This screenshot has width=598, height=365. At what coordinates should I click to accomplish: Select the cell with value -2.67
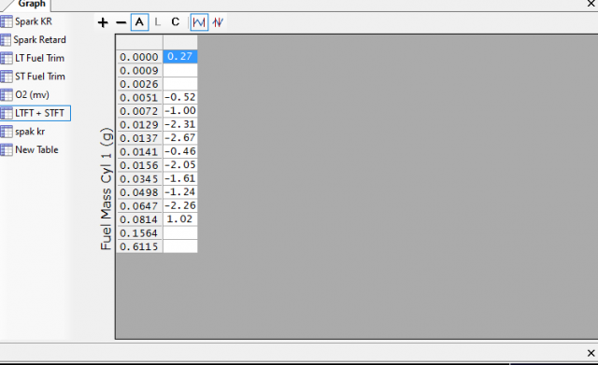180,138
